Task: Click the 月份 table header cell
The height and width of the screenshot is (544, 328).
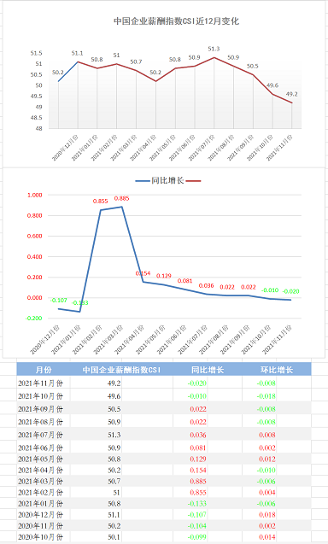Action: point(44,370)
